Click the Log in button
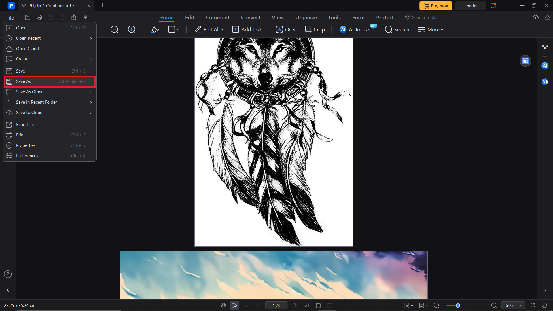Image resolution: width=553 pixels, height=311 pixels. click(x=470, y=6)
